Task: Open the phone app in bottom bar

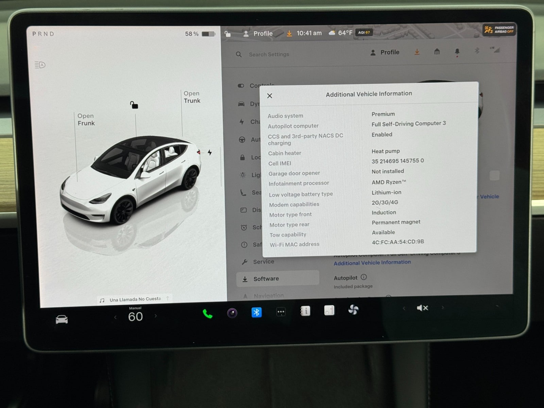Action: (207, 313)
